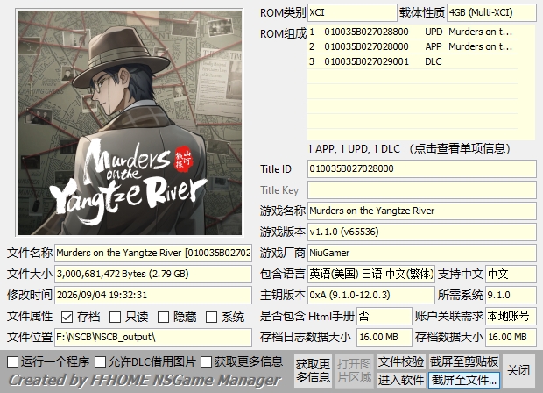The image size is (543, 393).
Task: Click the empty Title Key field
Action: click(x=422, y=190)
